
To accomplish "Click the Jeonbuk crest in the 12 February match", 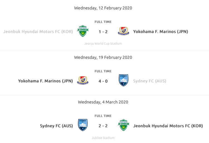I will 83,32.
